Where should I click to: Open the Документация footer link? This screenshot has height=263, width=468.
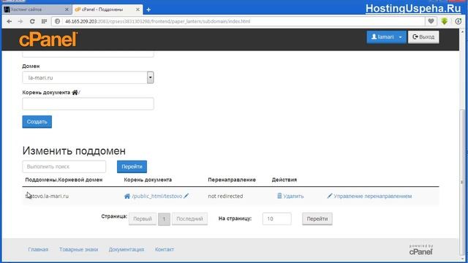(x=127, y=249)
